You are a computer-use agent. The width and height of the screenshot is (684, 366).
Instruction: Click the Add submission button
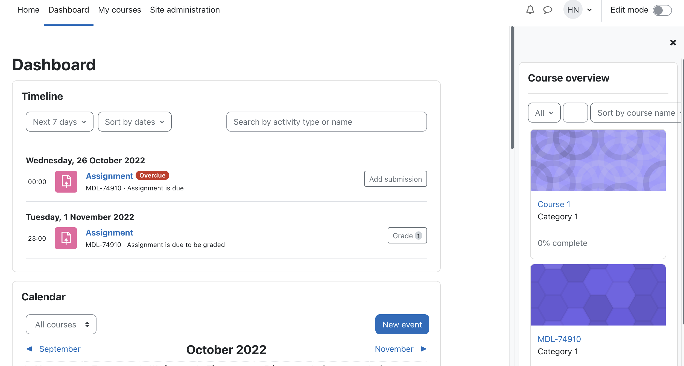(396, 179)
